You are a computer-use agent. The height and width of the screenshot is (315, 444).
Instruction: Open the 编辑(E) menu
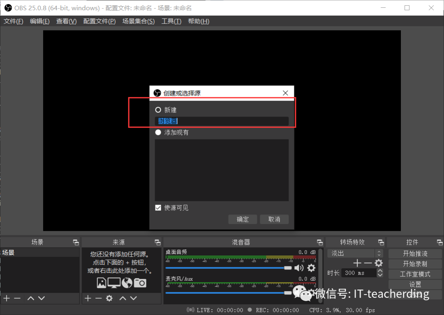[39, 21]
